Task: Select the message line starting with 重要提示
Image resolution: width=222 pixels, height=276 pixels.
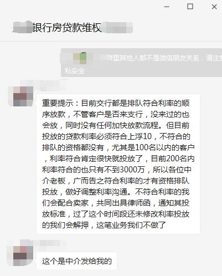Action: tap(116, 103)
